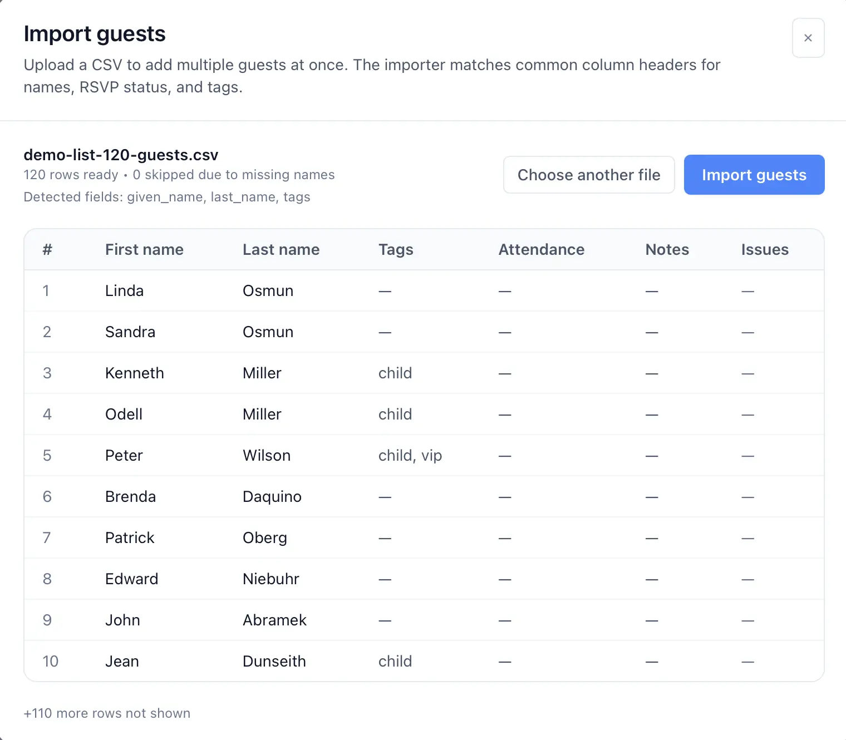Click the Tags column header
Image resolution: width=846 pixels, height=740 pixels.
point(396,249)
